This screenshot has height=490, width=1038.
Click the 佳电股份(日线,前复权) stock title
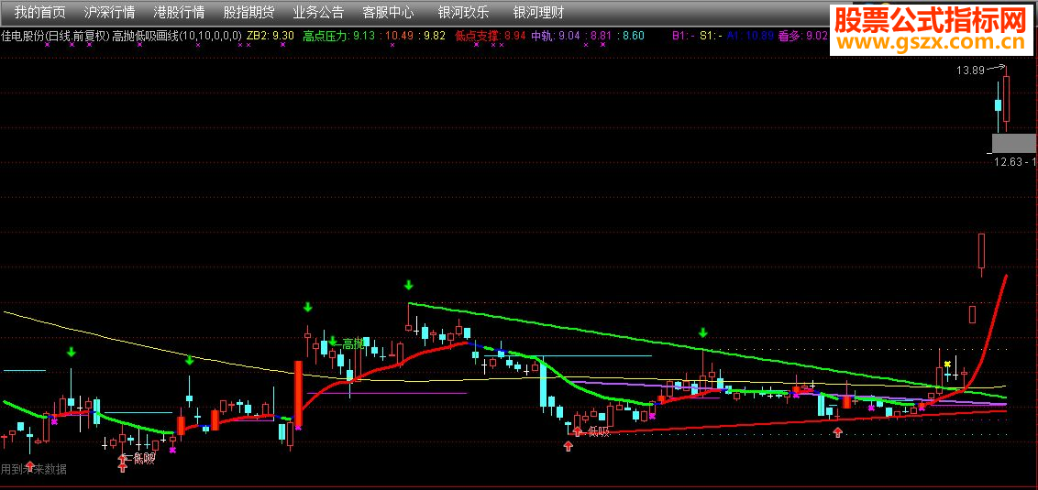pos(55,36)
